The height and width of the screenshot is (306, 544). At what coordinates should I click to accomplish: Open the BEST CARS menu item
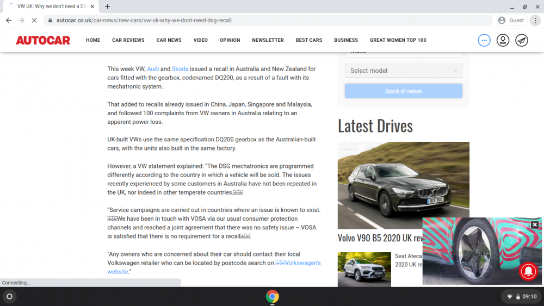(x=309, y=40)
